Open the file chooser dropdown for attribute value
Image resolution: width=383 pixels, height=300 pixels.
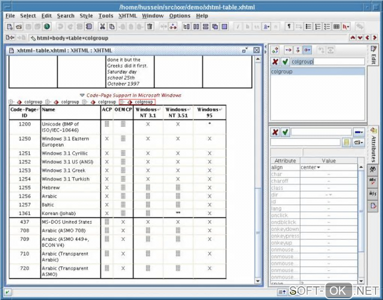[x=358, y=143]
